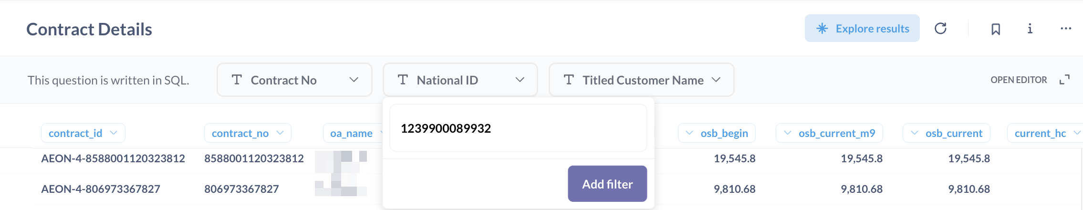Open the three-dot more options menu
Viewport: 1083px width, 210px height.
click(x=1066, y=29)
